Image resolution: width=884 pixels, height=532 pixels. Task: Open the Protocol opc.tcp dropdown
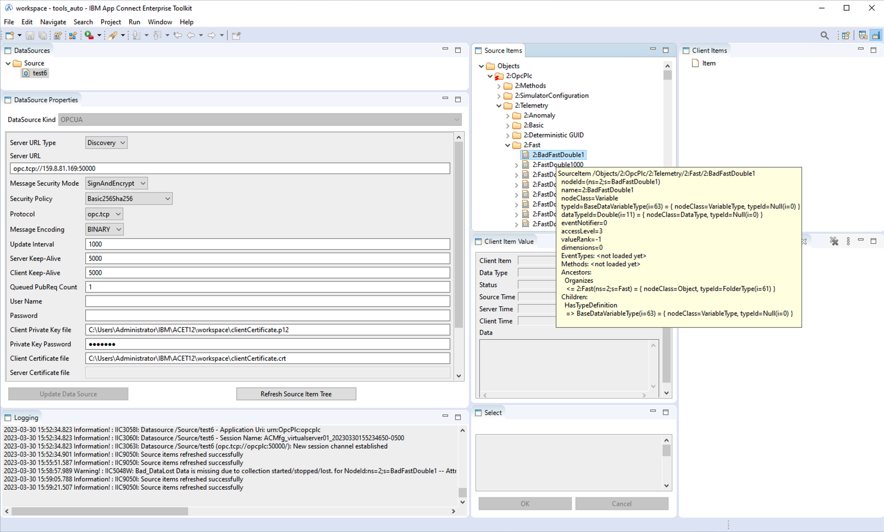[x=104, y=214]
